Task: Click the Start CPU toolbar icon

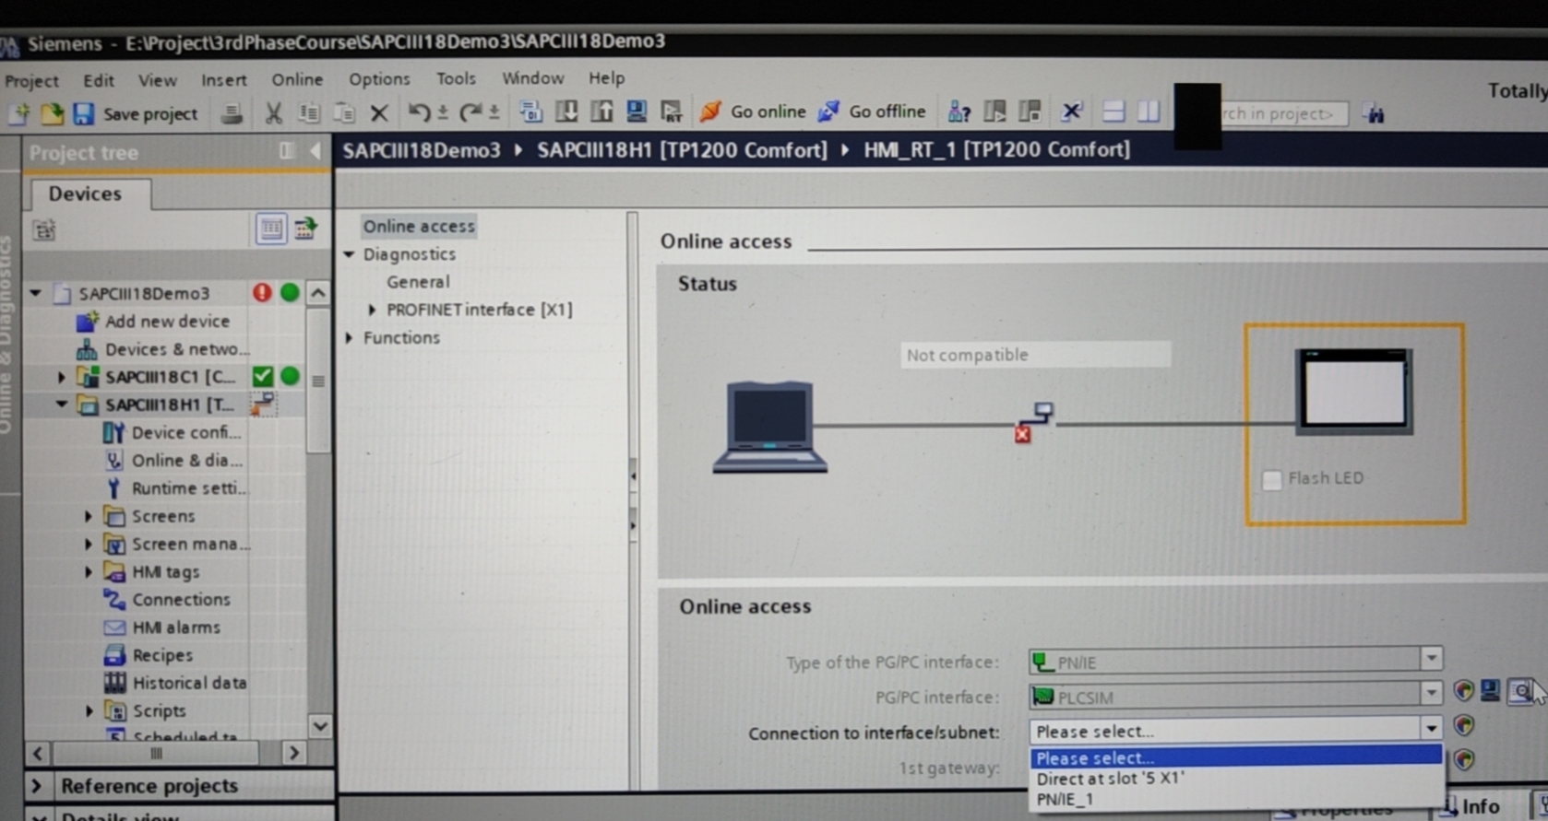Action: pyautogui.click(x=994, y=111)
